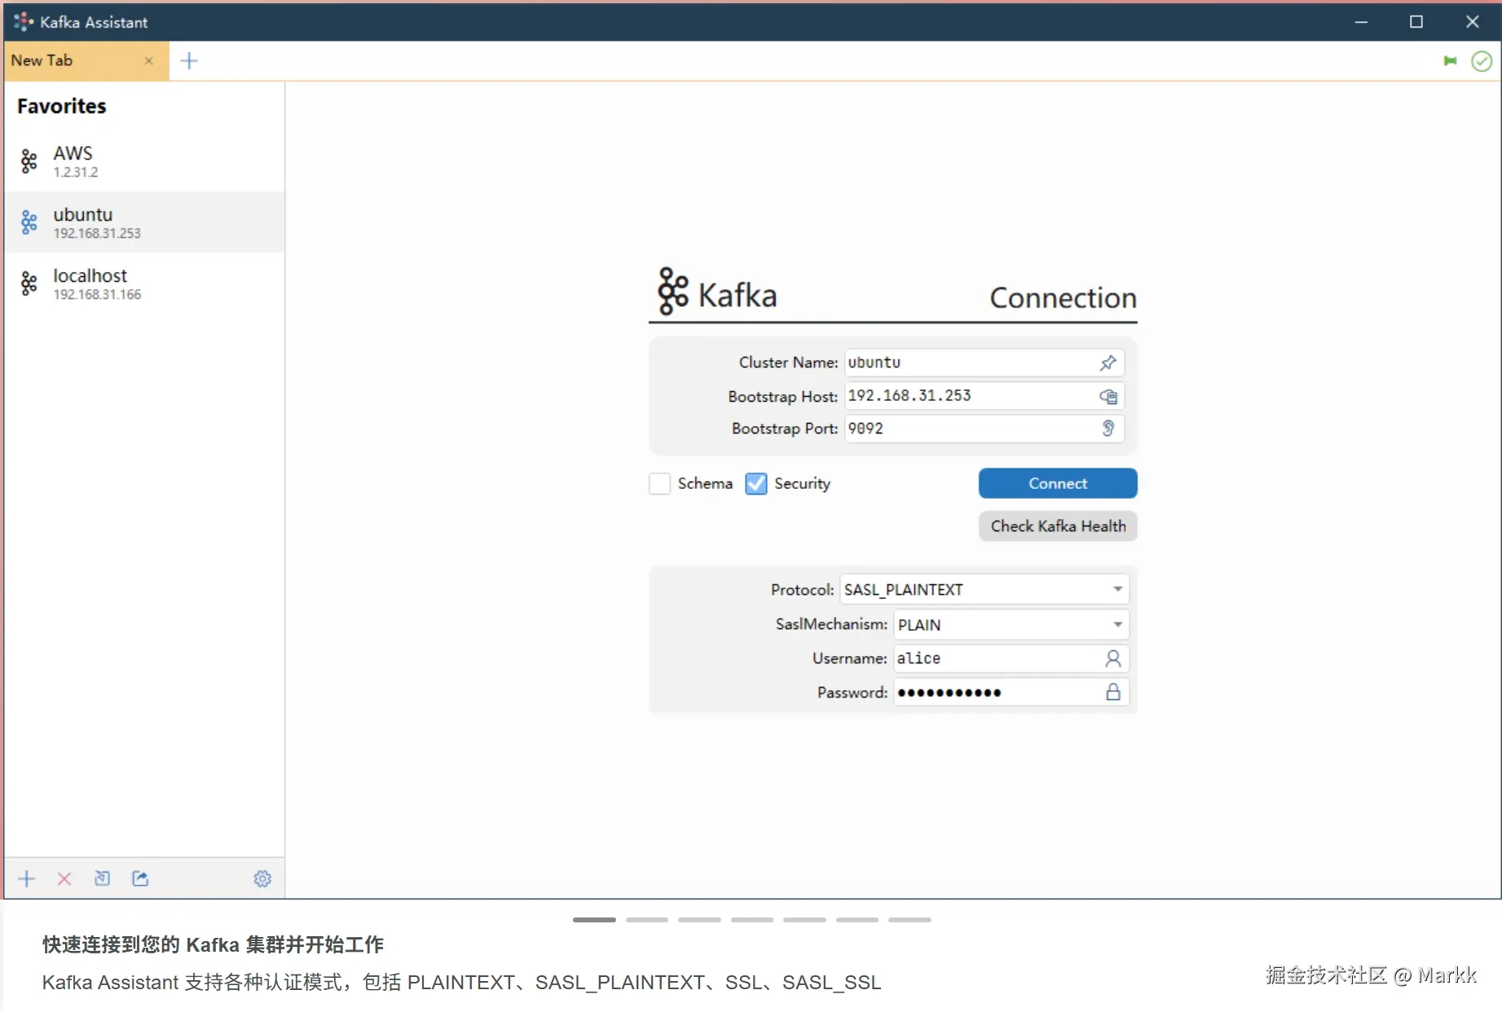The image size is (1502, 1012).
Task: Maximize the Kafka Assistant window
Action: click(1416, 22)
